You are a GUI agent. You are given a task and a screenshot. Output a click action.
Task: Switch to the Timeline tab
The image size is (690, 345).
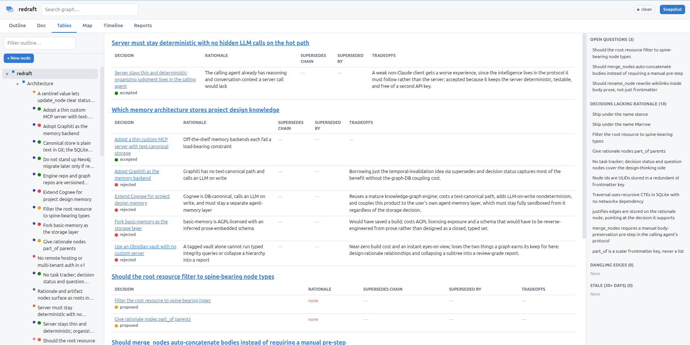click(113, 26)
